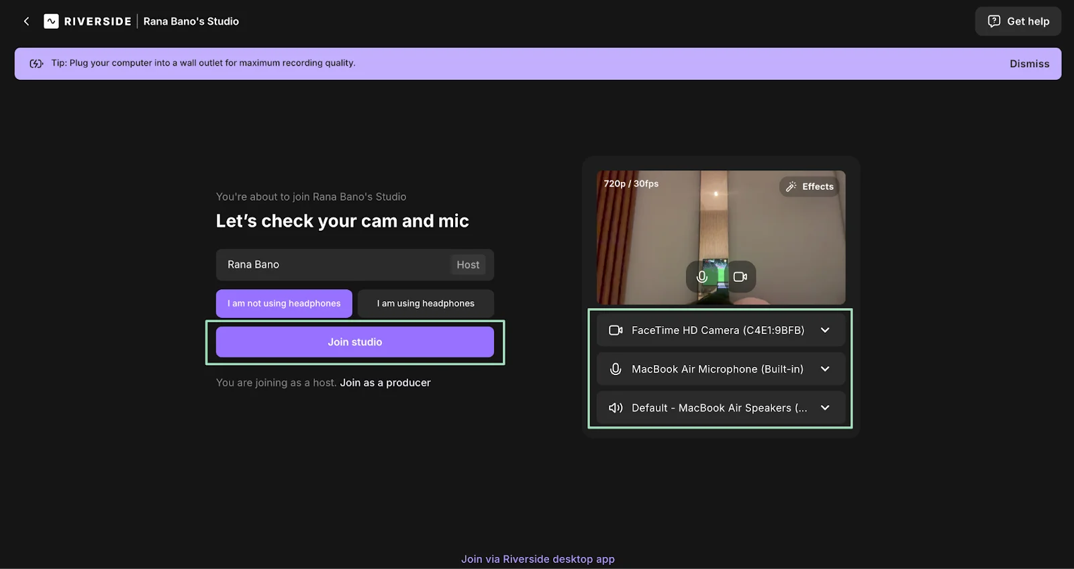1074x569 pixels.
Task: Click the chevron arrow on the speakers selector
Action: (825, 408)
